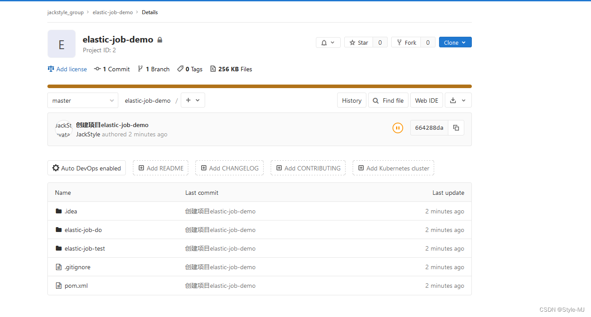
Task: Click the elastic-job-test folder icon
Action: [x=58, y=248]
